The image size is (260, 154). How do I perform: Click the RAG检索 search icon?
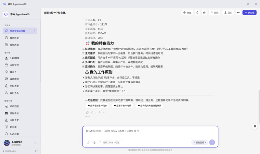6,134
